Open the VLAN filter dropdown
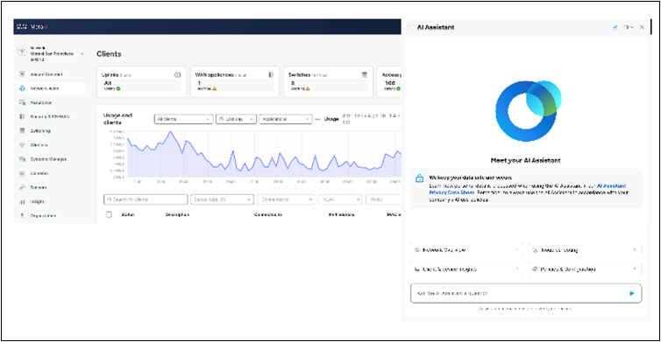 pos(340,199)
